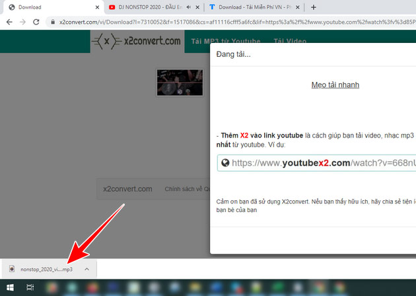416x296 pixels.
Task: Open Tải MP3 từ Youtube menu
Action: (x=226, y=41)
